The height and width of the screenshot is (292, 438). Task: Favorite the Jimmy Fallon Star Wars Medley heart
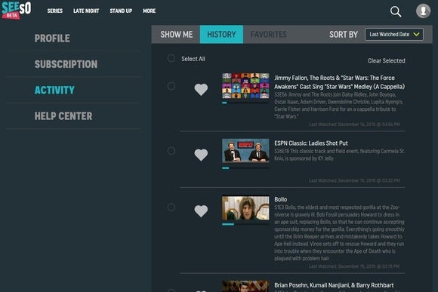[x=201, y=89]
